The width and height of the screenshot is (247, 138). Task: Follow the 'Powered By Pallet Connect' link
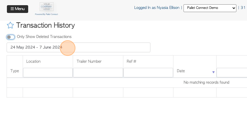click(x=46, y=14)
